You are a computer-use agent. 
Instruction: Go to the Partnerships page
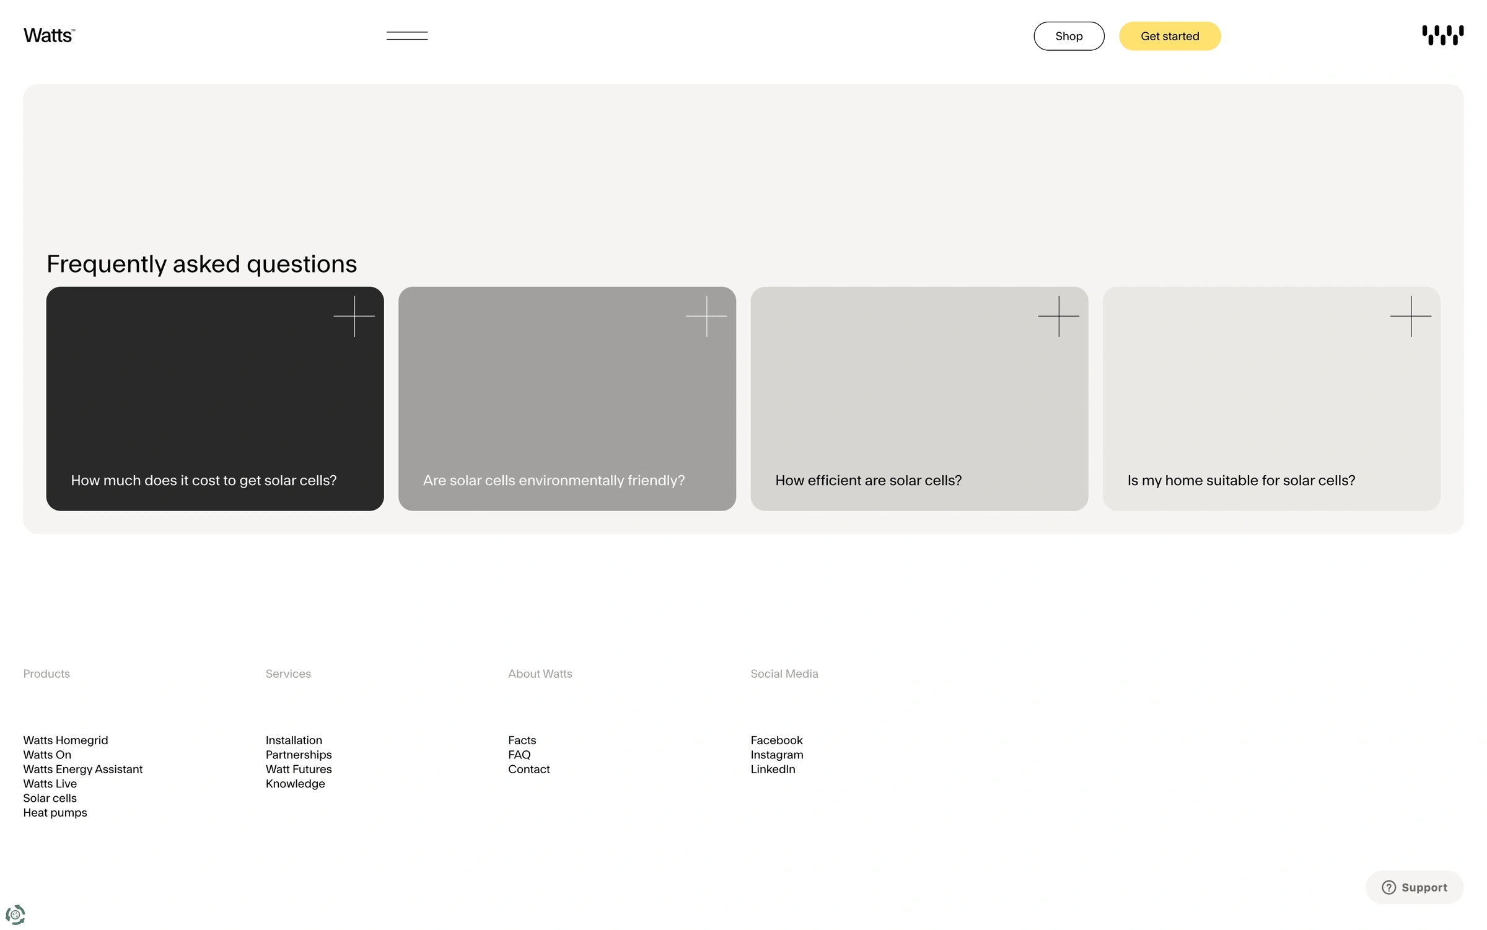(x=299, y=755)
